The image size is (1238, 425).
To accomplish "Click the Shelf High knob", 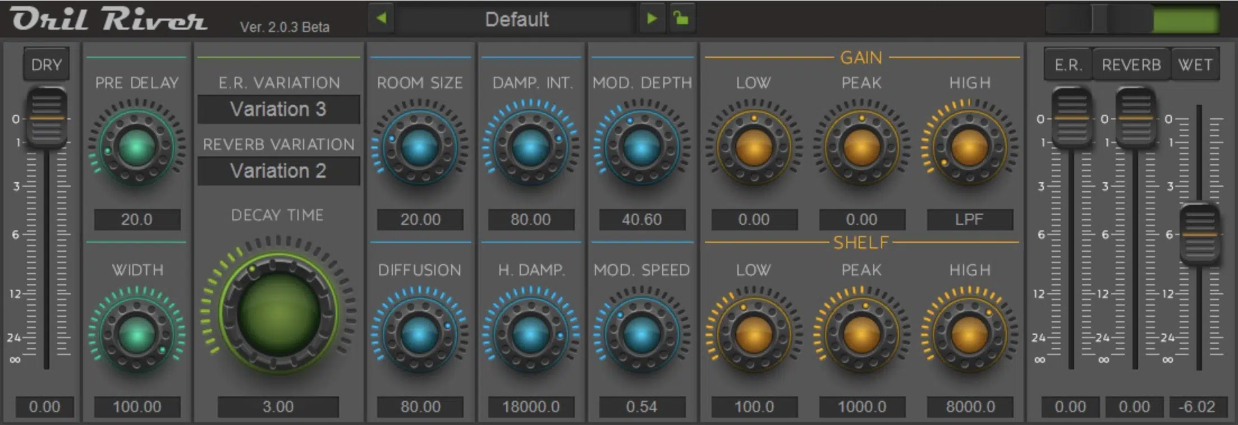I will click(969, 335).
